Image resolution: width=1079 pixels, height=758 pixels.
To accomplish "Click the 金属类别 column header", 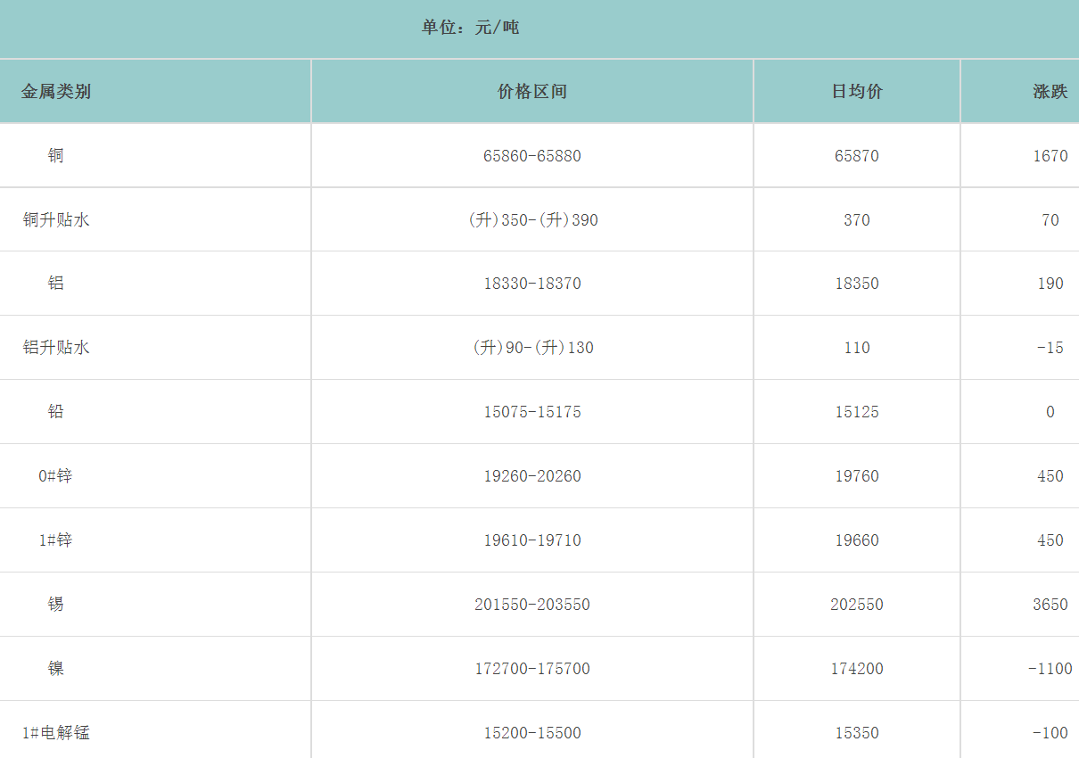I will 56,92.
